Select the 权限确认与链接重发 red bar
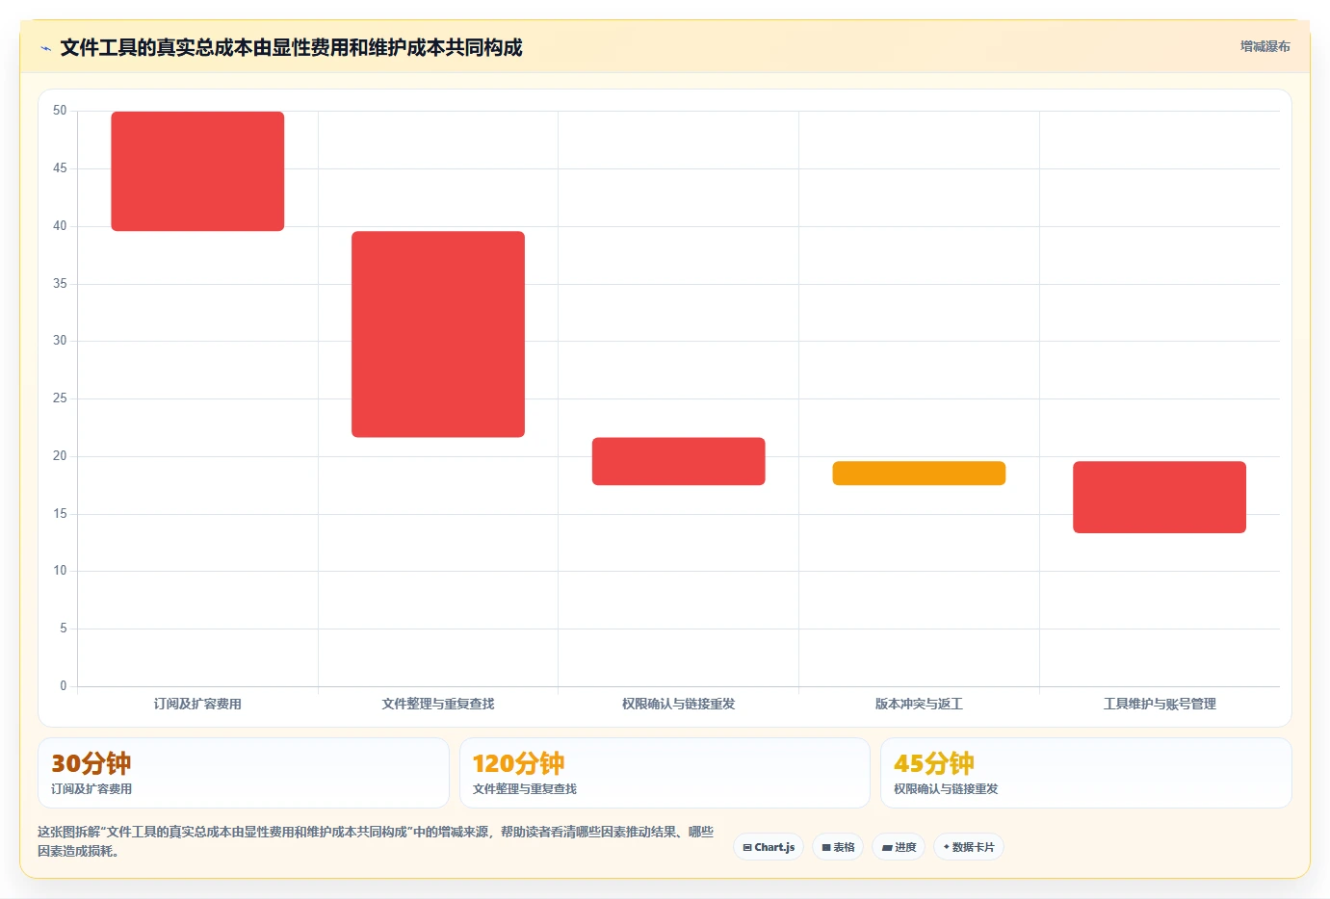Viewport: 1330px width, 899px height. 678,461
